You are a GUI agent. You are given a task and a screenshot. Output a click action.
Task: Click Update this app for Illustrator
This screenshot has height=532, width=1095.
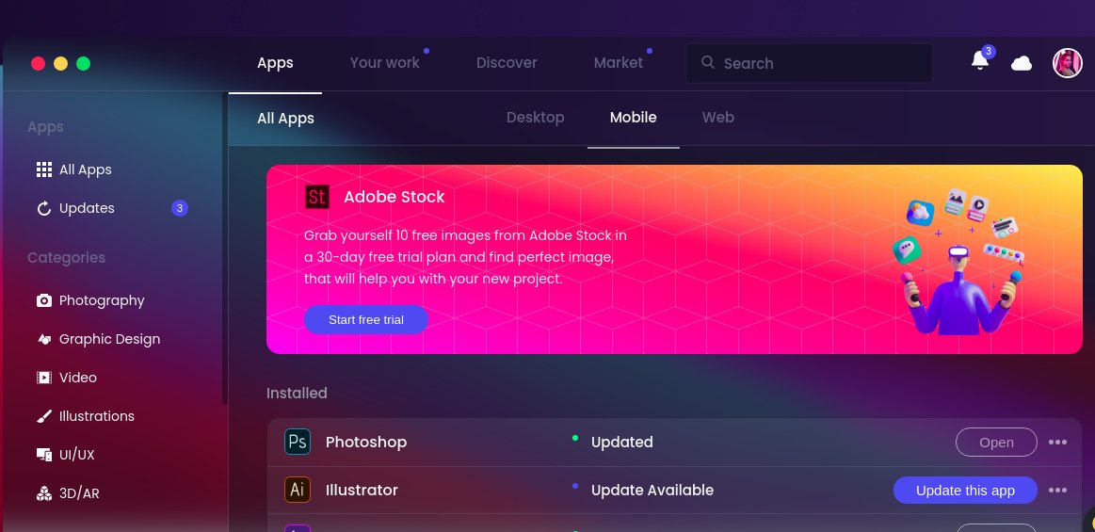point(965,491)
